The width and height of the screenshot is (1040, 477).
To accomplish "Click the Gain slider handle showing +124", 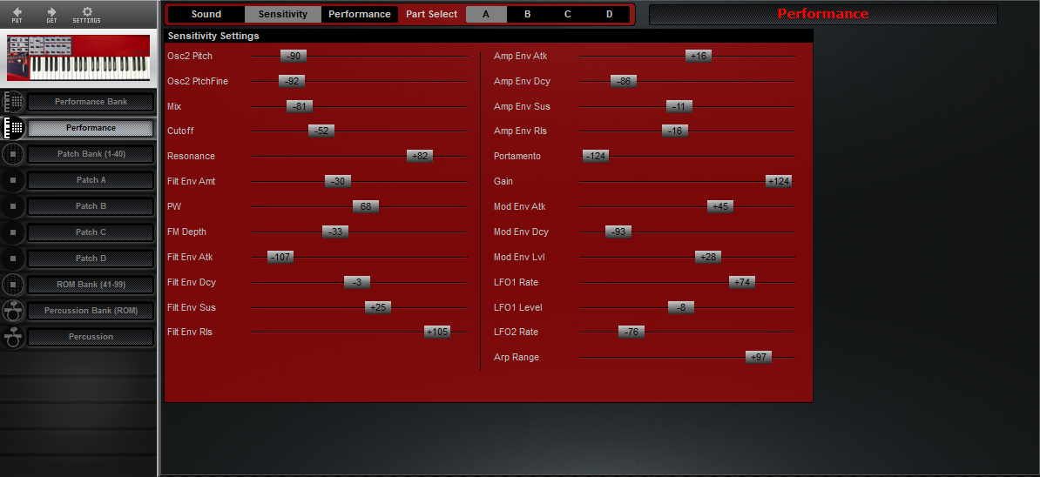I will click(779, 181).
